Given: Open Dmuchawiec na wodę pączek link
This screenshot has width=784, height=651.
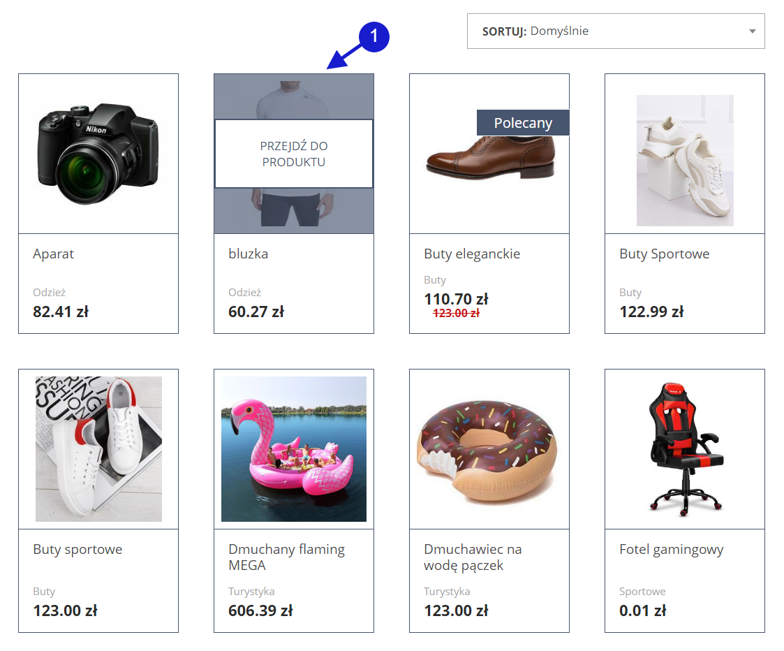Looking at the screenshot, I should pos(473,557).
